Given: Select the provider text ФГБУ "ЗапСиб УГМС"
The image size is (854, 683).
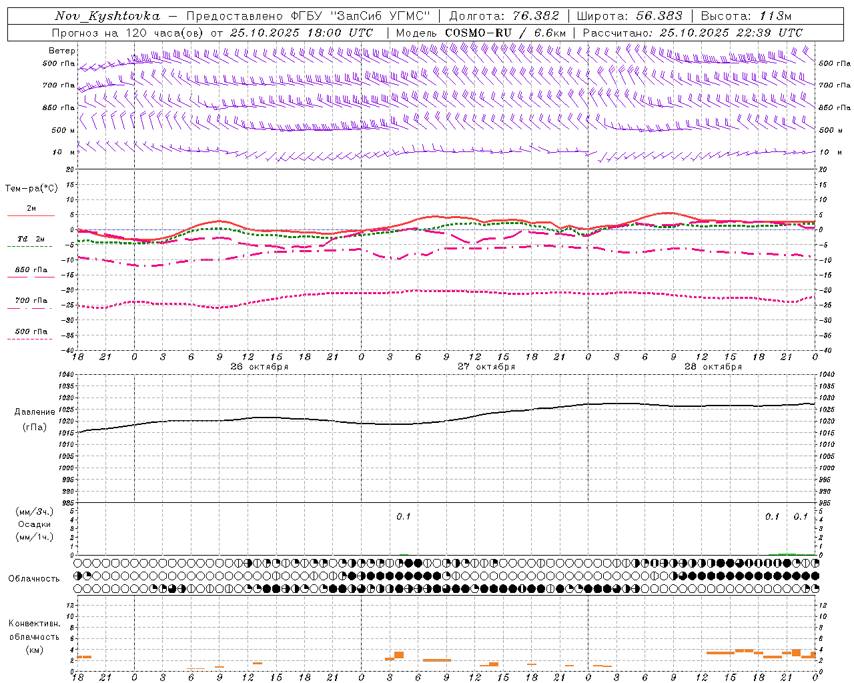Looking at the screenshot, I should (361, 16).
